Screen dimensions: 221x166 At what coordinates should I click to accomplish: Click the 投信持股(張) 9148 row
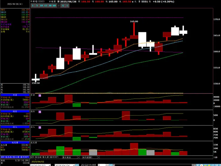click(x=15, y=116)
